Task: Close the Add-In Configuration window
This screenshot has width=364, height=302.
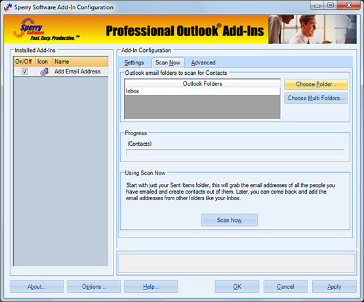Action: 349,5
